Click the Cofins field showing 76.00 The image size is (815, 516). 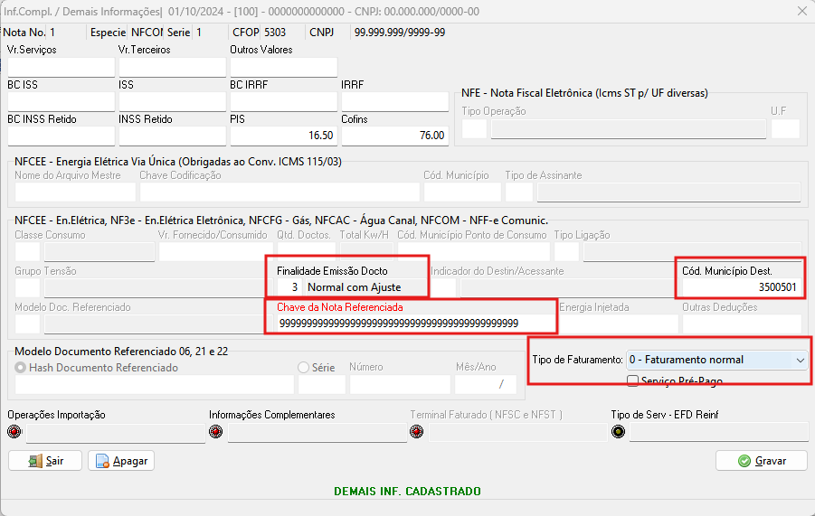pos(395,136)
